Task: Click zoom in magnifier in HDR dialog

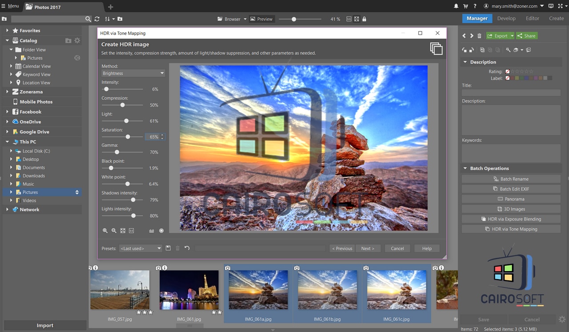Action: 105,231
